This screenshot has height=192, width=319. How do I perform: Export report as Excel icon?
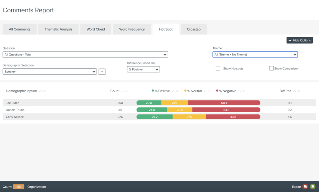(x=313, y=186)
